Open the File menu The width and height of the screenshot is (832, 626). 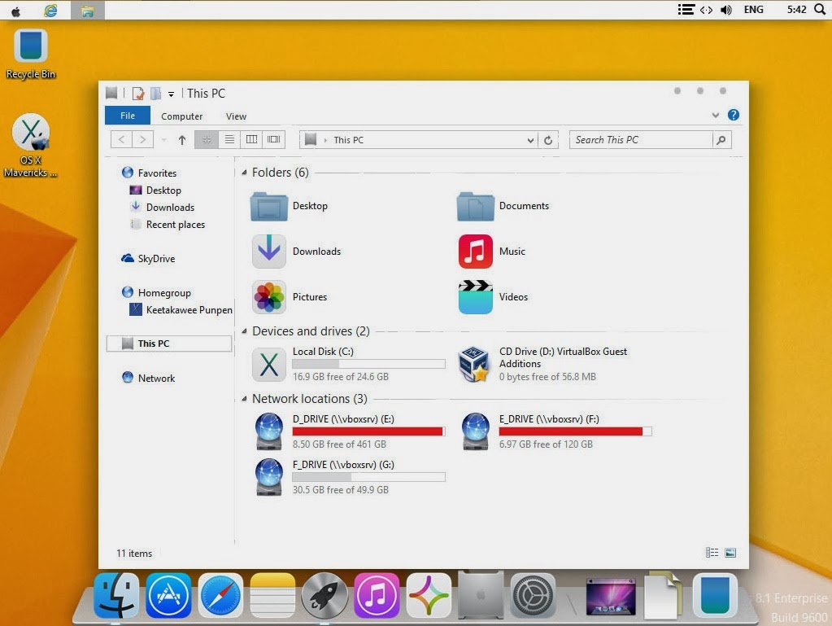(127, 115)
